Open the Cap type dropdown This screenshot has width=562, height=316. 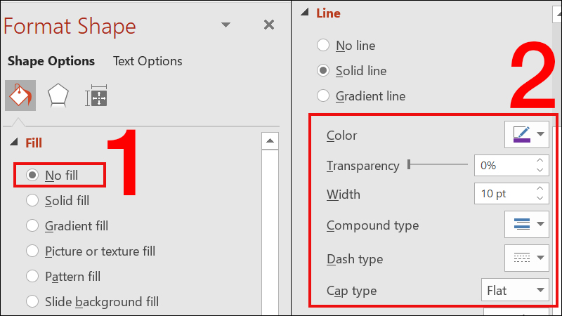click(514, 289)
